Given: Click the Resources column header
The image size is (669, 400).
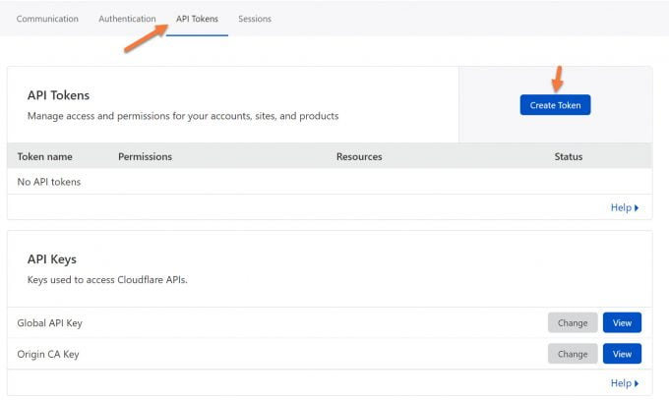Looking at the screenshot, I should (359, 156).
